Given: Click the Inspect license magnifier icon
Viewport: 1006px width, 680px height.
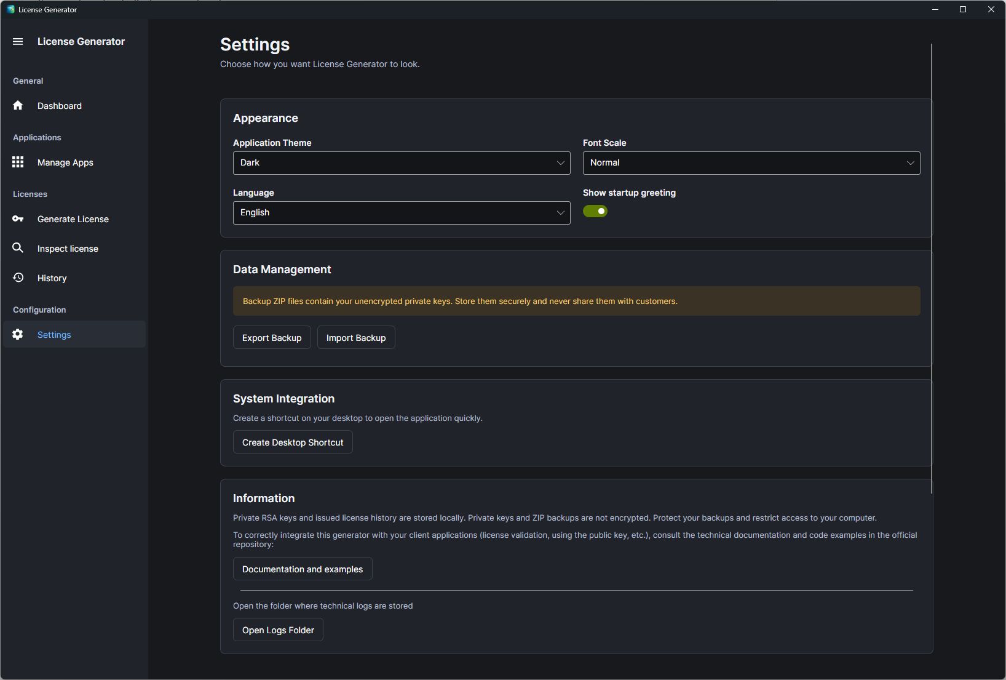Looking at the screenshot, I should point(18,247).
